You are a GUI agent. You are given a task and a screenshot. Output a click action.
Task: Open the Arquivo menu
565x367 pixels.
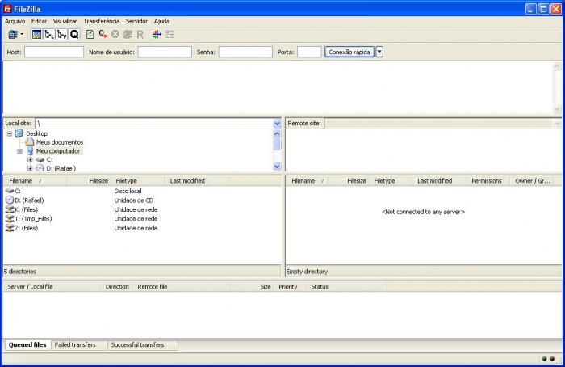15,21
